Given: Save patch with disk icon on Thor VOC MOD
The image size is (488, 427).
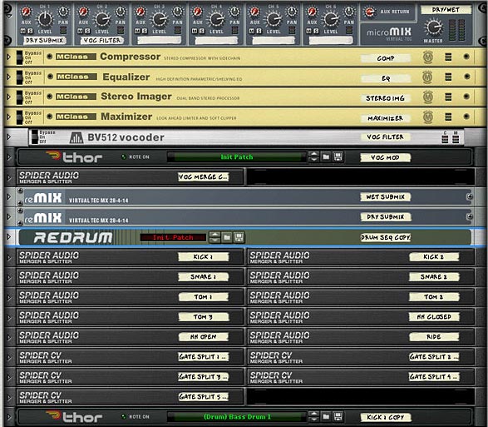Looking at the screenshot, I should click(338, 156).
